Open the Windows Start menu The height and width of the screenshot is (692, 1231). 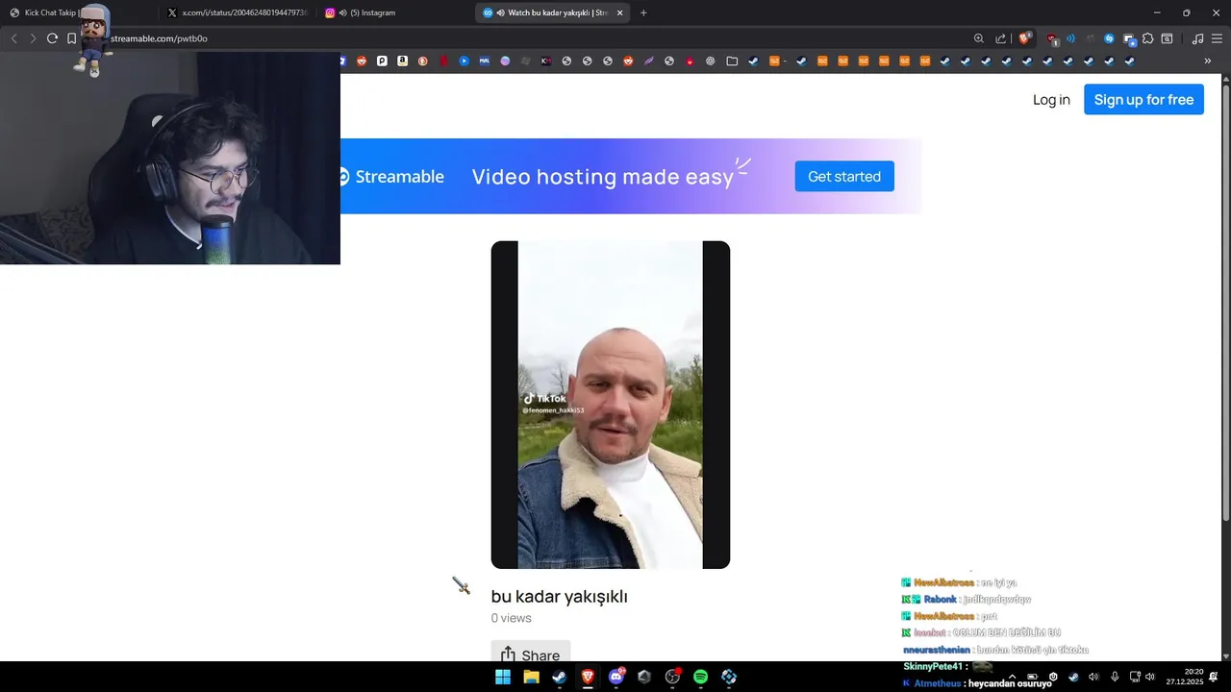(x=503, y=677)
